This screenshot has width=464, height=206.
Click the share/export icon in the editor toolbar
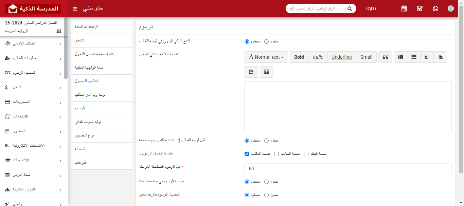(251, 72)
